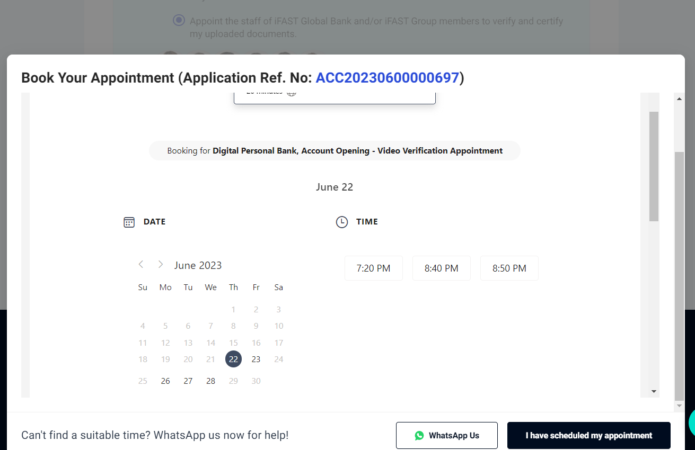Advance to next month after June 2023

pos(161,265)
